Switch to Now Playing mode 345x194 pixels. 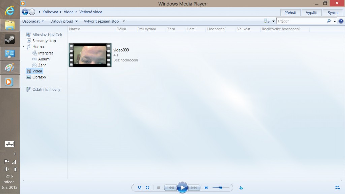pyautogui.click(x=337, y=188)
